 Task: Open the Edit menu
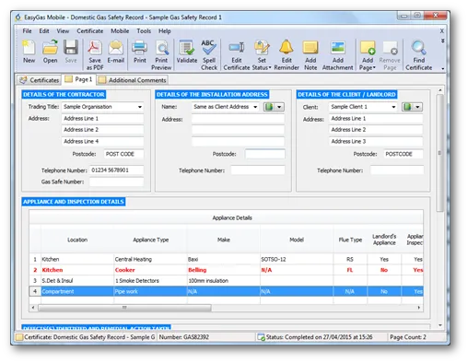(x=44, y=31)
